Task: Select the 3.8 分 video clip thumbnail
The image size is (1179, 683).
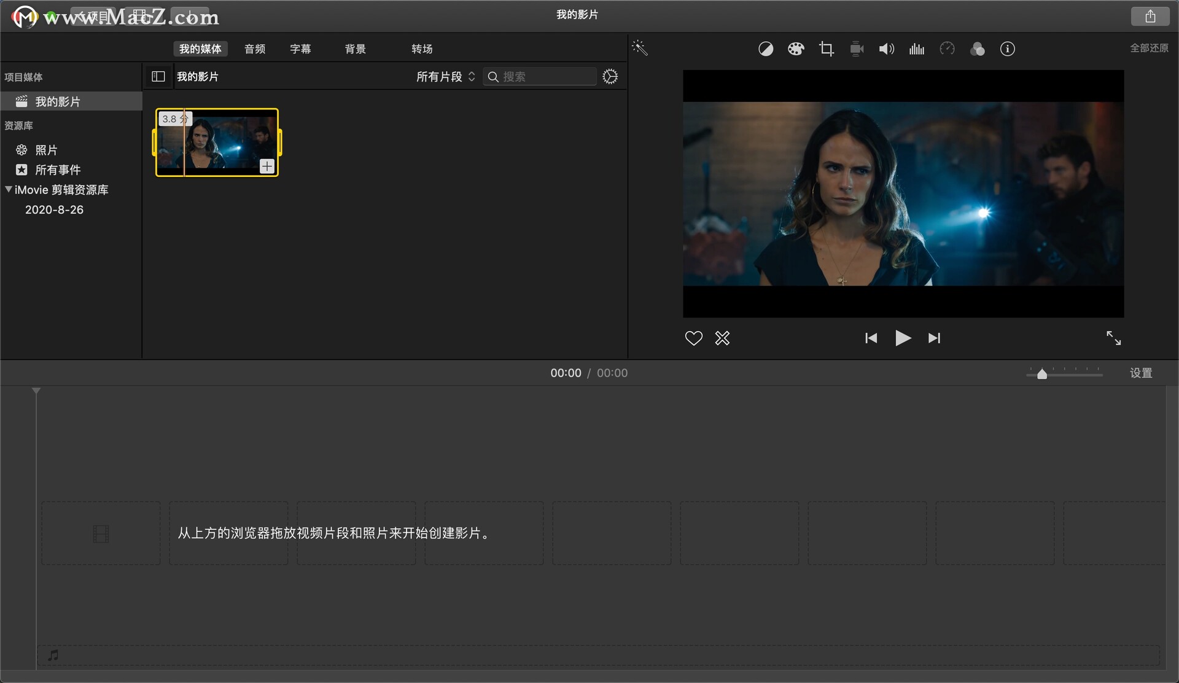Action: pos(217,142)
